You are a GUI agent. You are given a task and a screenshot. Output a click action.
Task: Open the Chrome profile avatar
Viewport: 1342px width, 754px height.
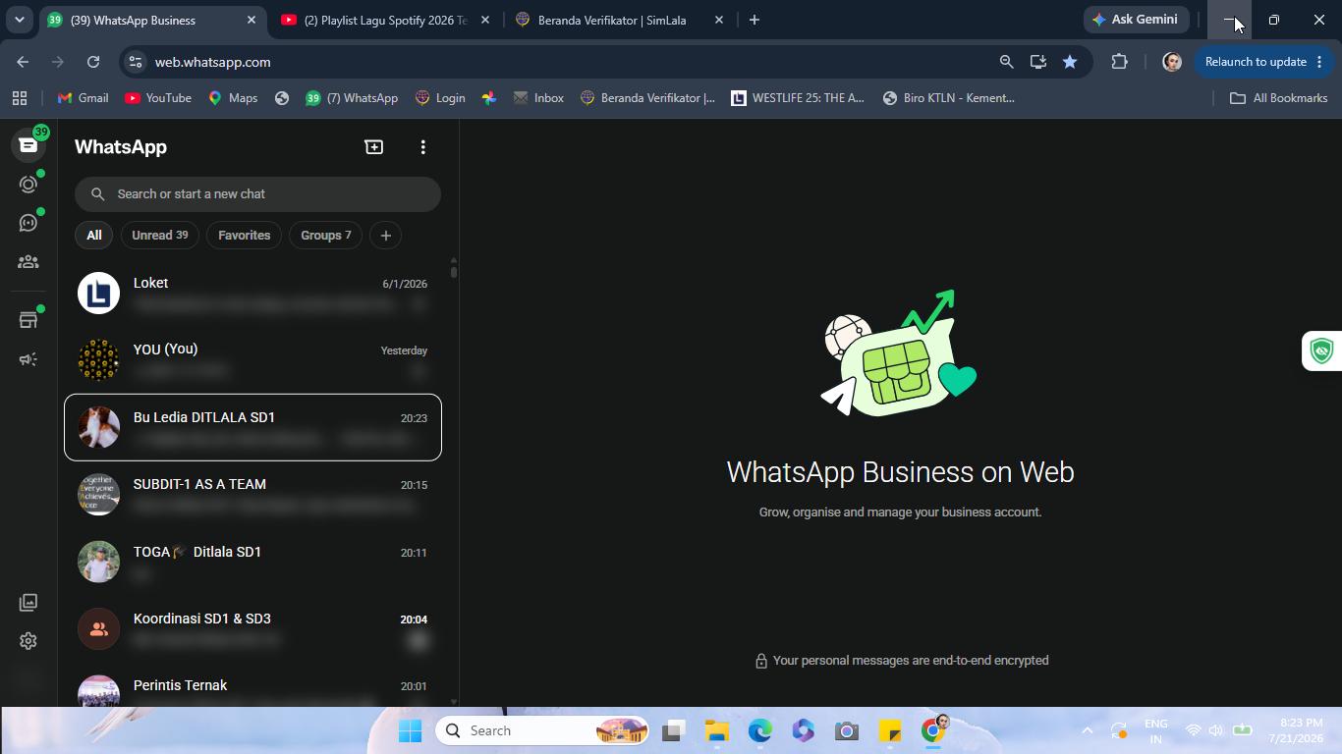(1171, 62)
